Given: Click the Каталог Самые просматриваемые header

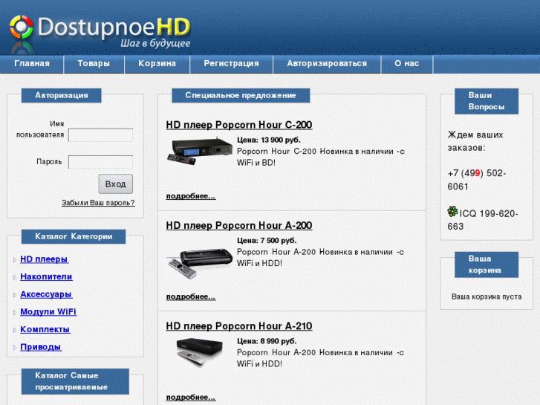Looking at the screenshot, I should coord(75,381).
